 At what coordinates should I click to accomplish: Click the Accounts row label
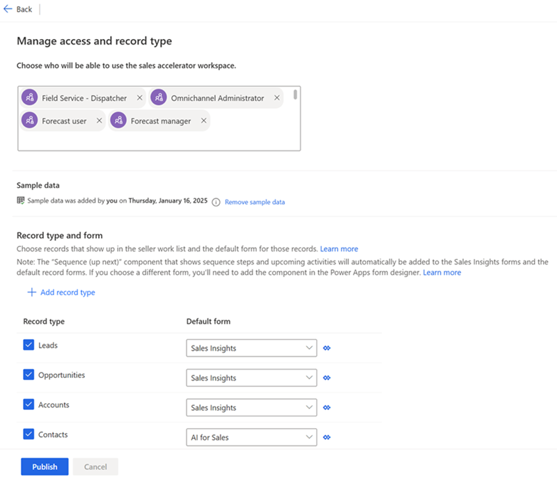coord(54,405)
